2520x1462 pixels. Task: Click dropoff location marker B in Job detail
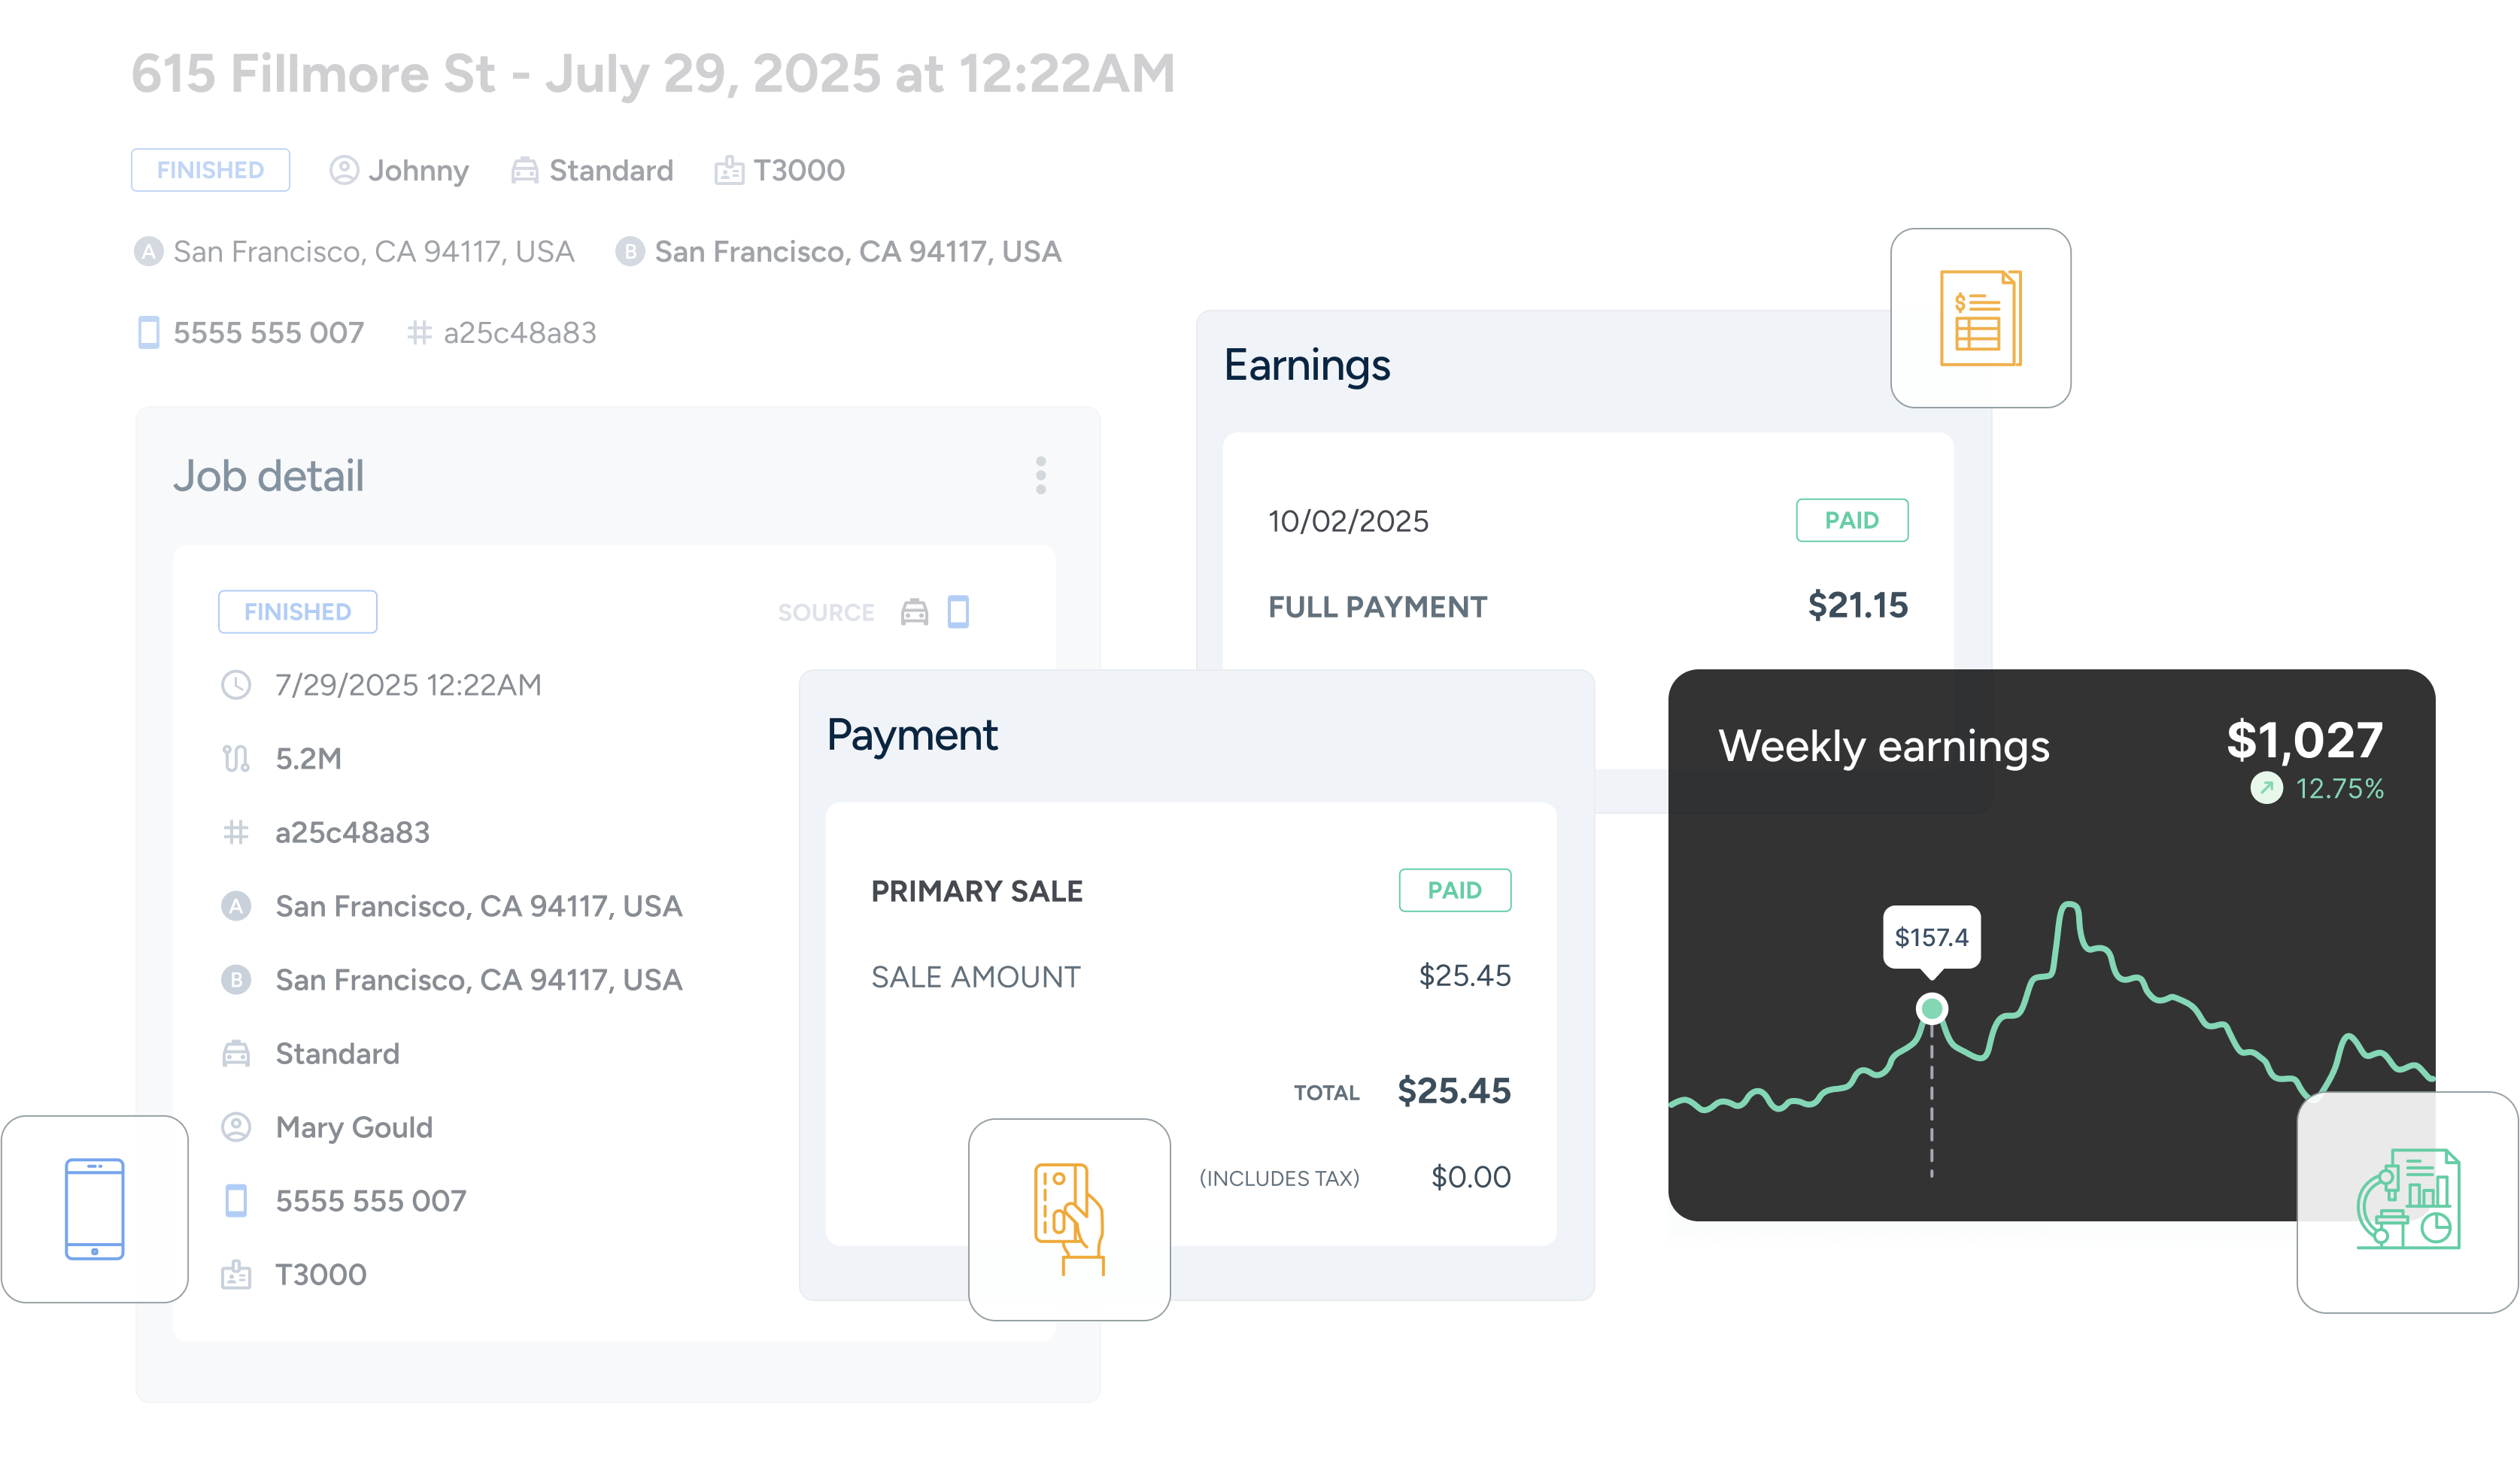(x=236, y=979)
